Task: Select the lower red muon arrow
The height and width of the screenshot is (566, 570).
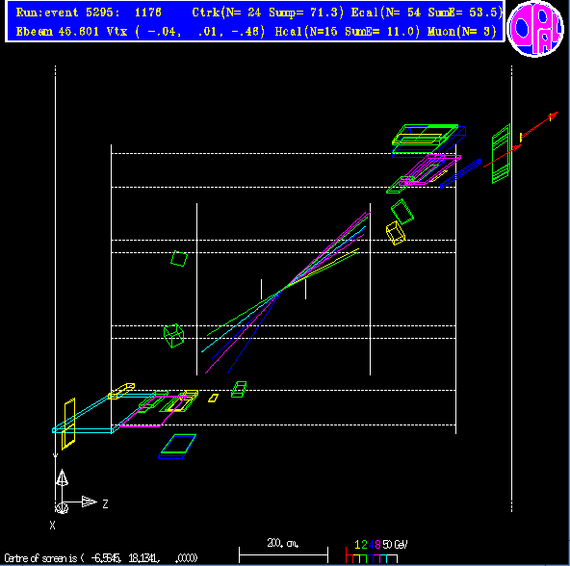Action: point(503,156)
